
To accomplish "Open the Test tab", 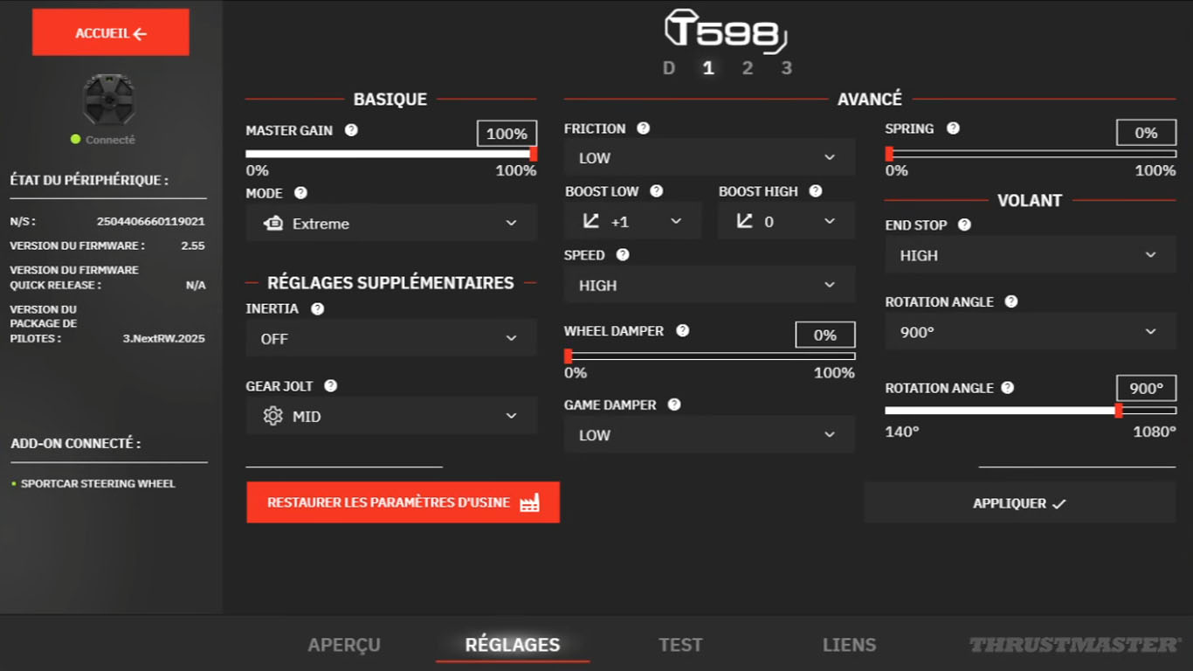I will click(x=680, y=645).
